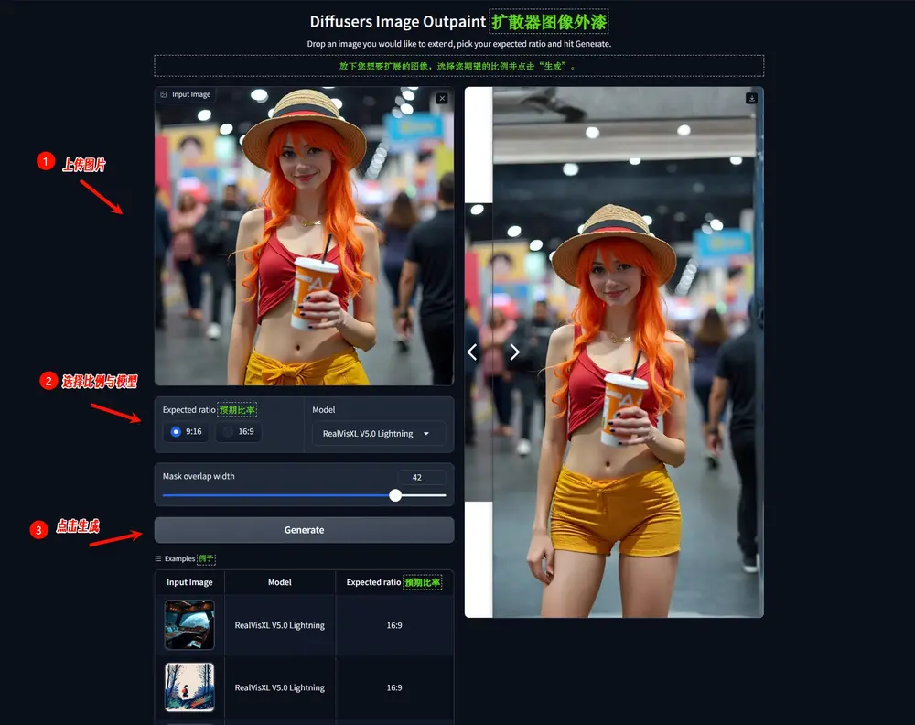915x725 pixels.
Task: Click the Input Image label icon
Action: coord(164,94)
